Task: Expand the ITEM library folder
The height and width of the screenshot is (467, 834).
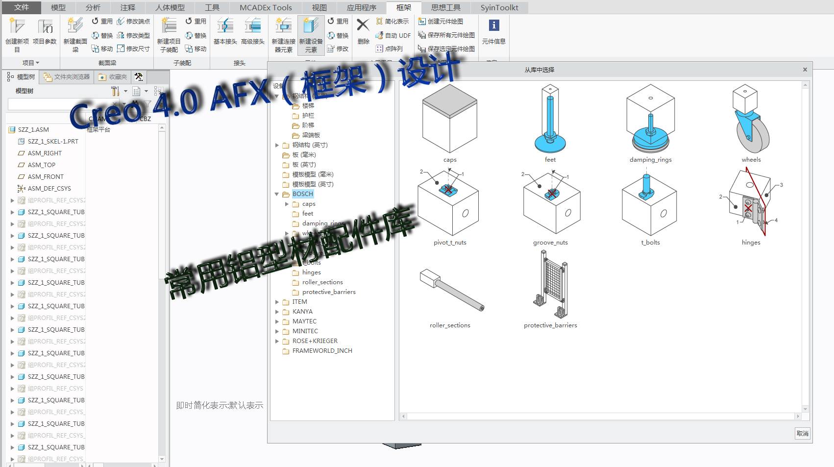Action: point(277,302)
